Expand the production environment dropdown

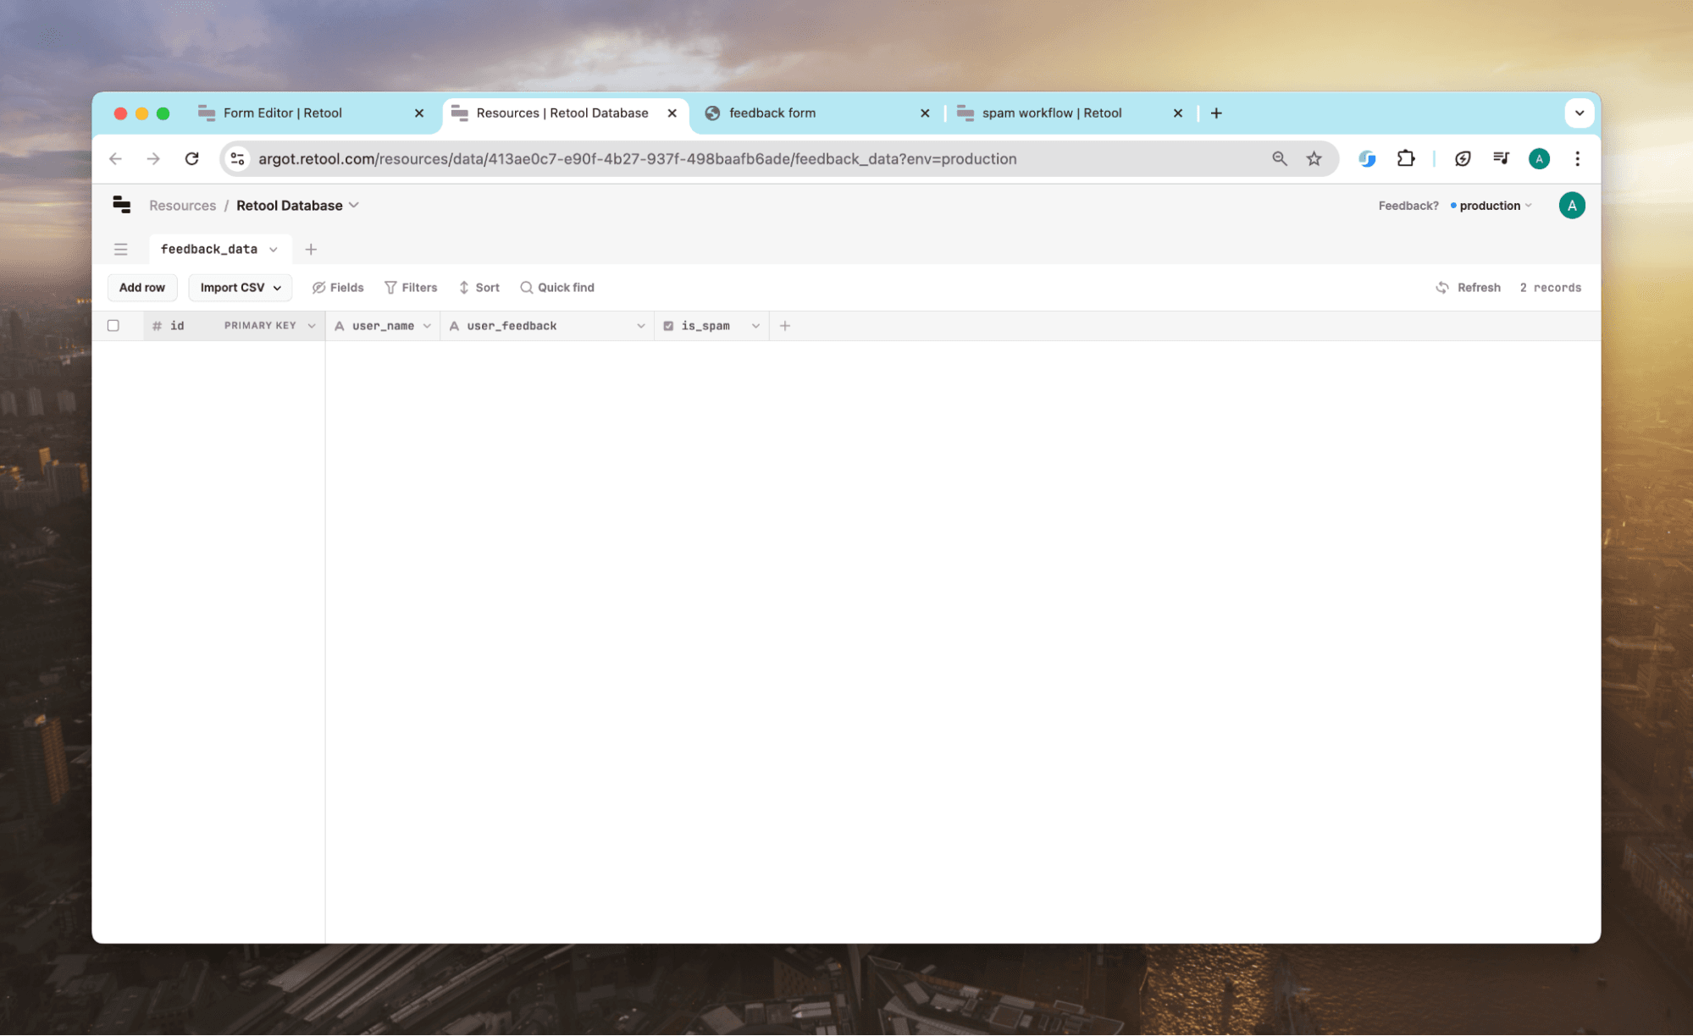(x=1492, y=206)
